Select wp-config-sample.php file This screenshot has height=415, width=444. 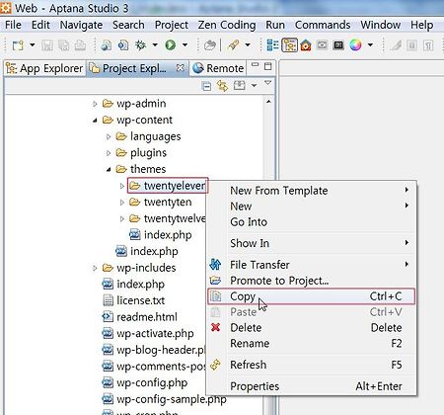click(164, 399)
